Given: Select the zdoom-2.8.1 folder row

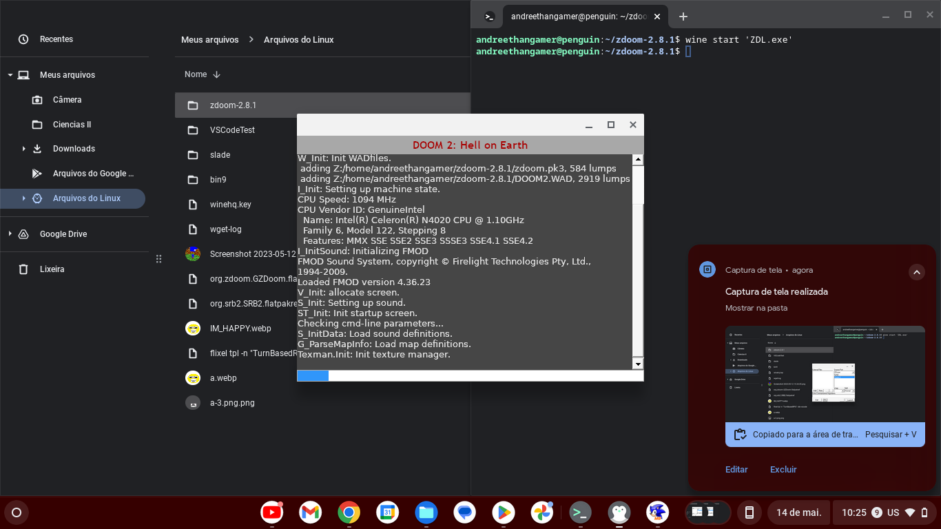Looking at the screenshot, I should [x=322, y=105].
